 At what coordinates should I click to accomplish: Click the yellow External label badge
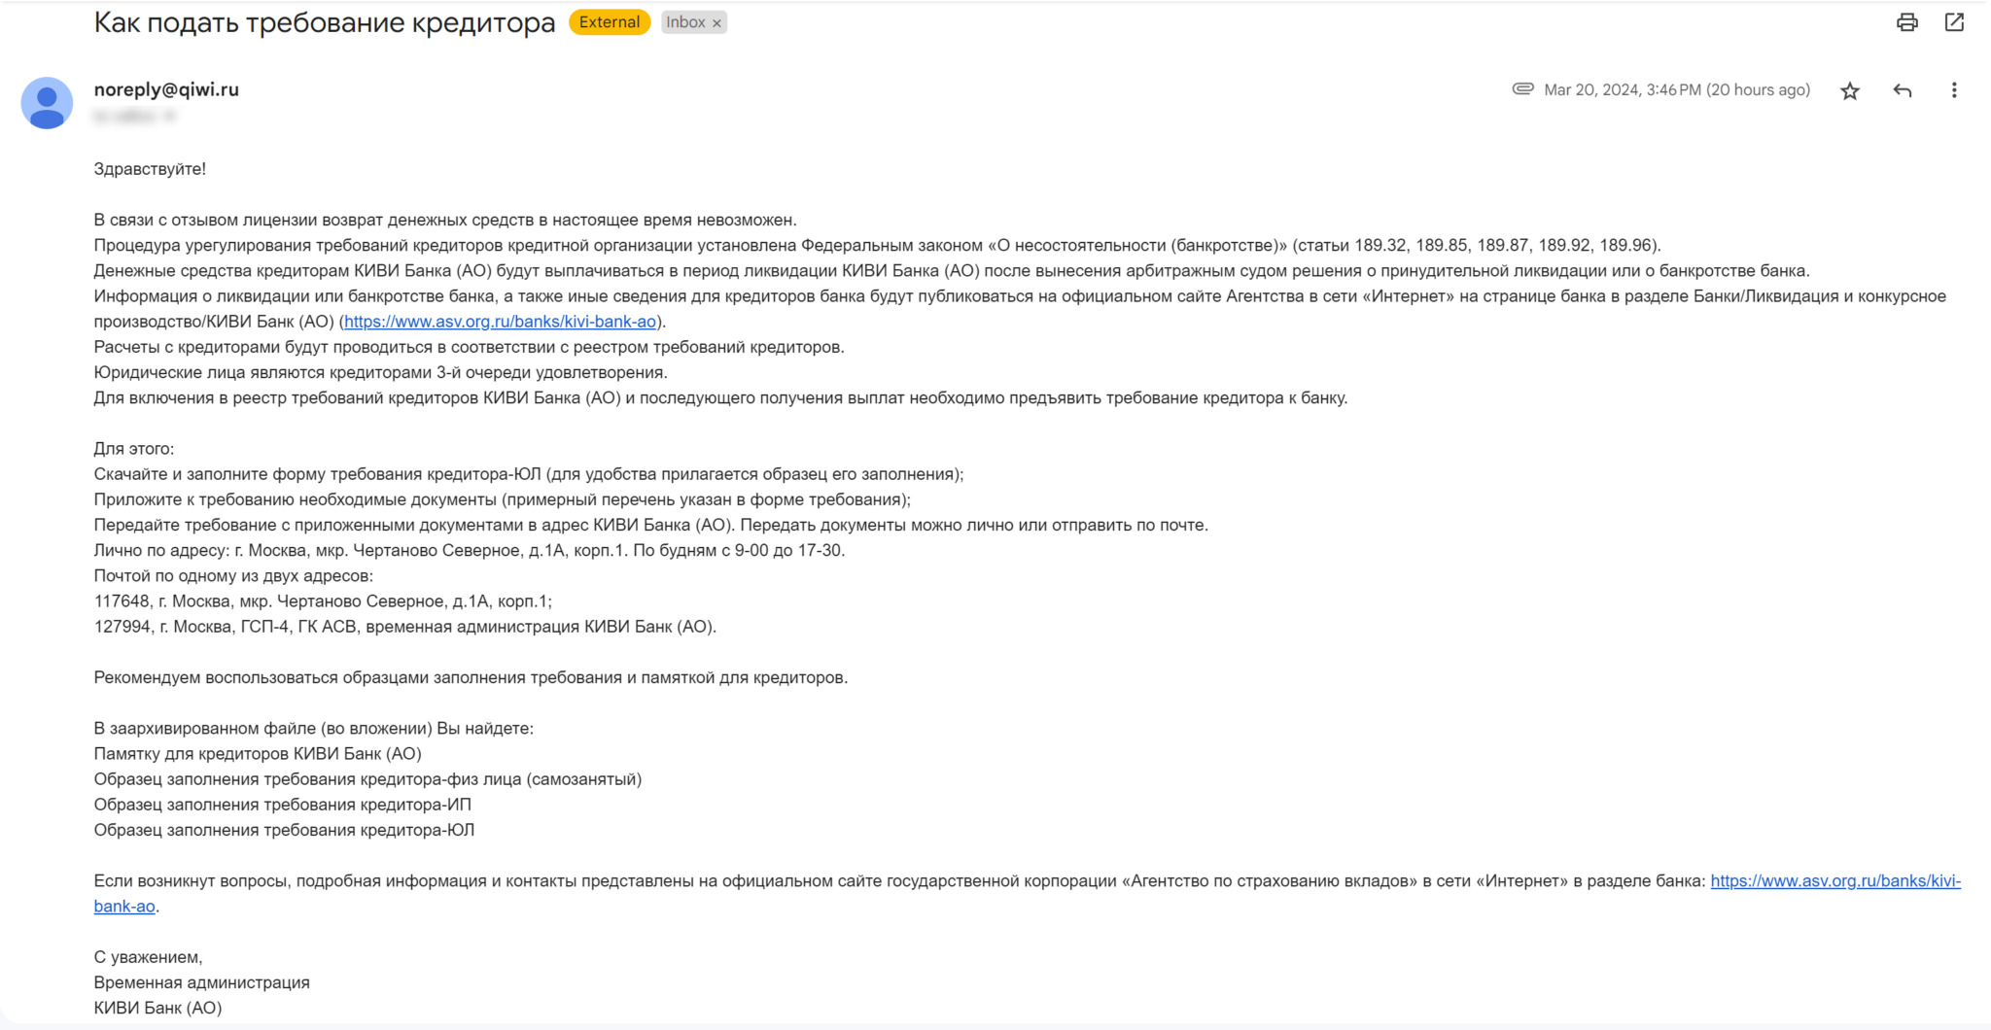coord(609,22)
